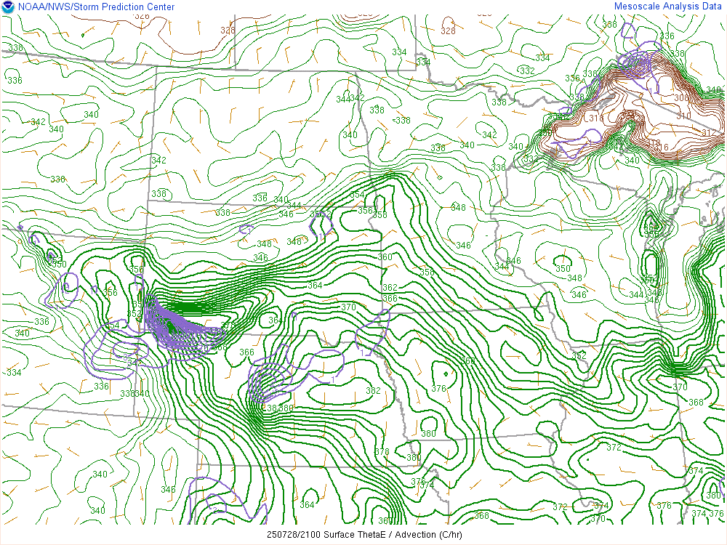Click the 362 contour value label
Screen dimensions: 727x545
(x=390, y=288)
